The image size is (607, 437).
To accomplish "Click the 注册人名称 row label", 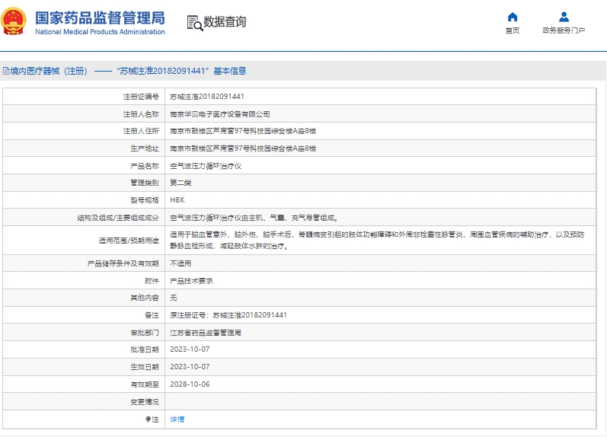I will (141, 114).
